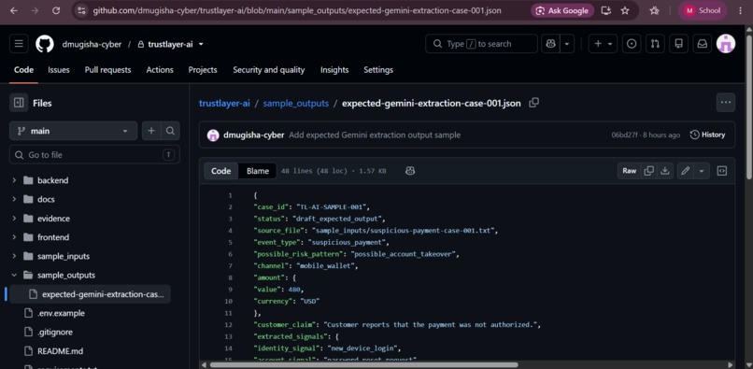Open symbols panel icon
This screenshot has height=369, width=753.
(x=722, y=171)
